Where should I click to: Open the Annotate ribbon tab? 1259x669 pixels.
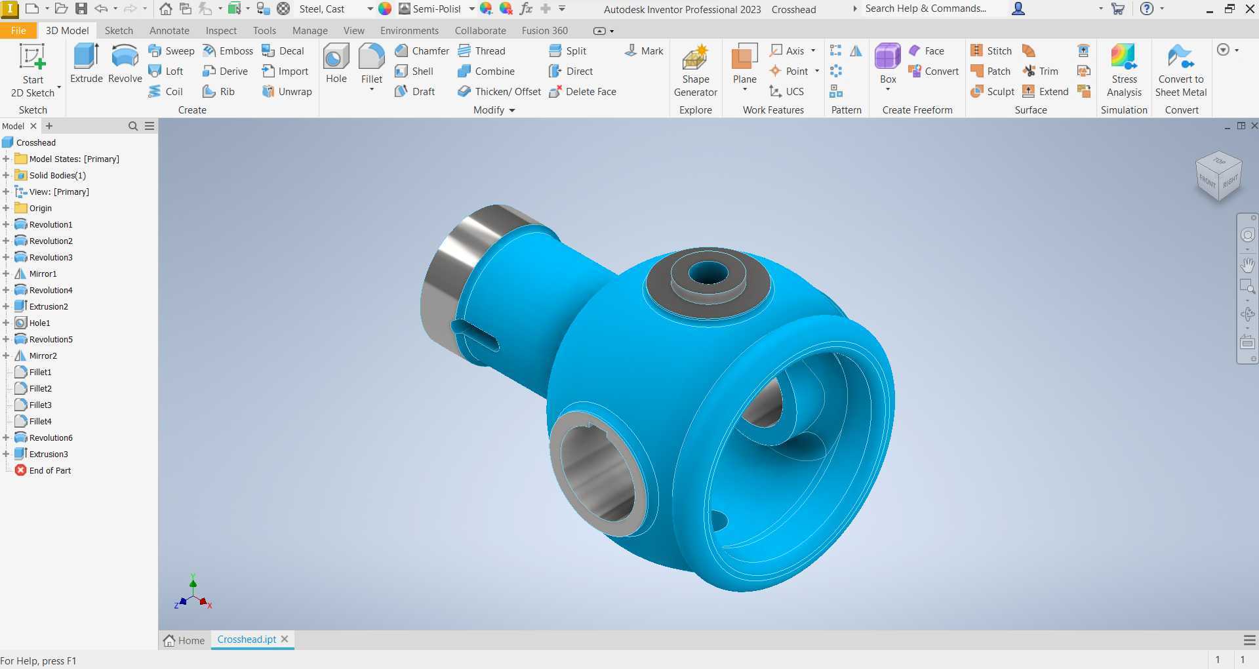coord(169,30)
